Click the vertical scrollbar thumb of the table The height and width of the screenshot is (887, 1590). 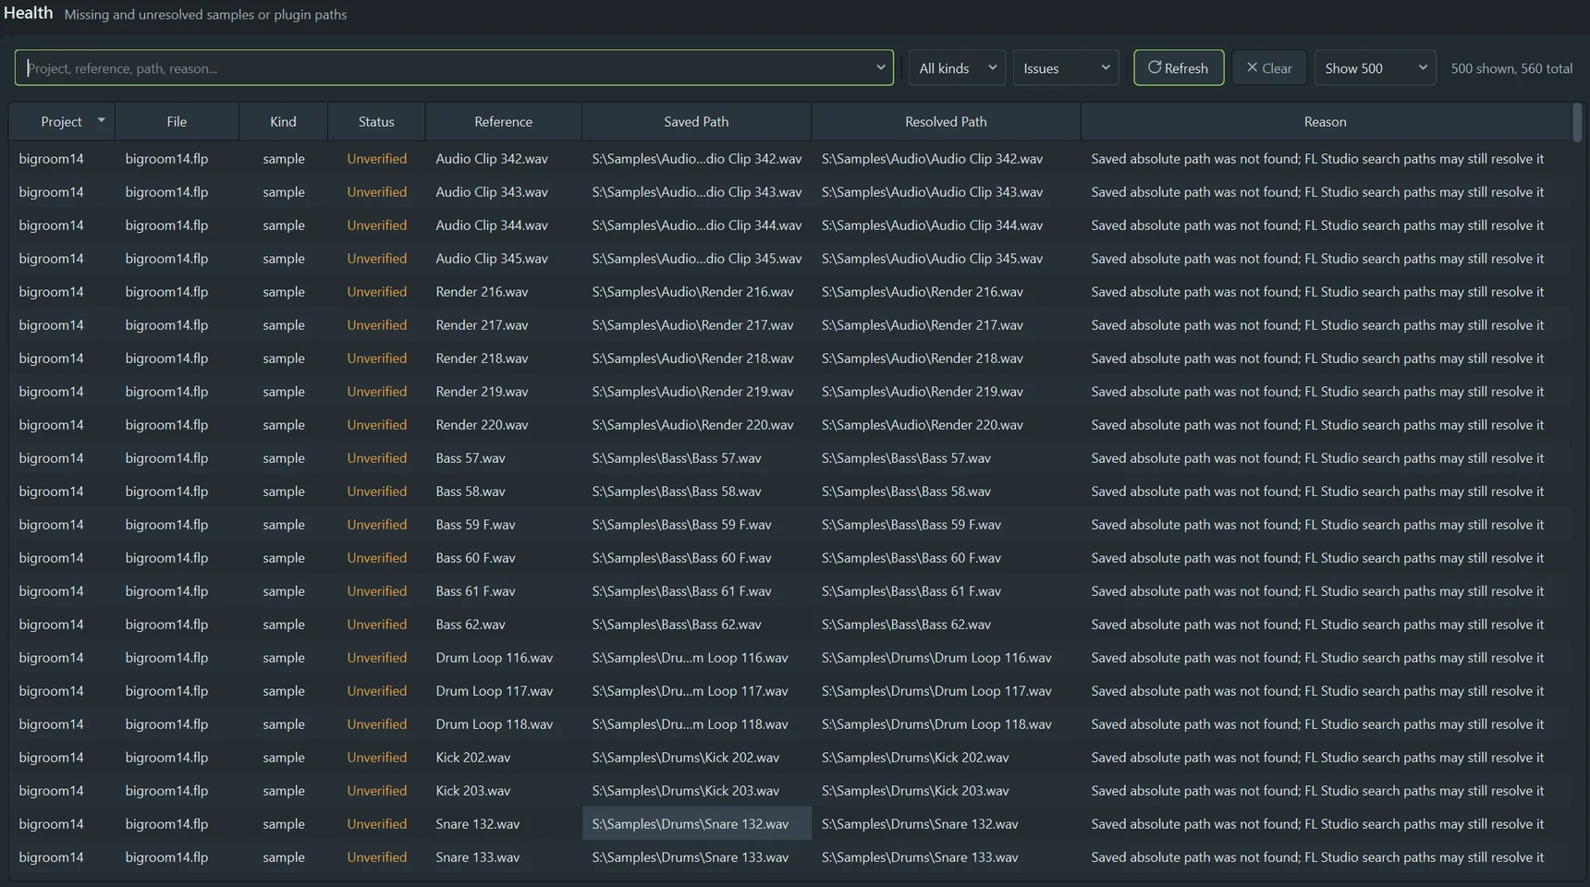(1577, 123)
